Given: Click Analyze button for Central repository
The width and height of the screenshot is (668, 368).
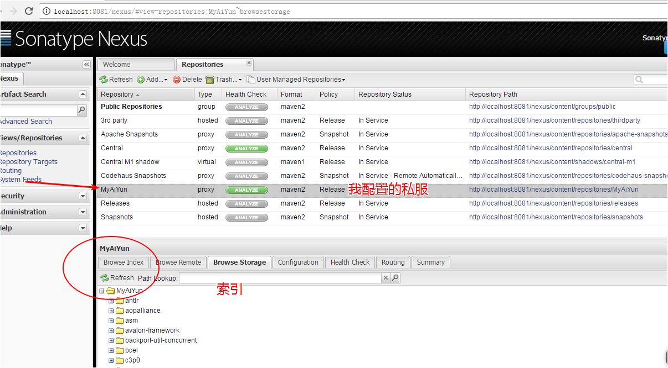Looking at the screenshot, I should (246, 149).
